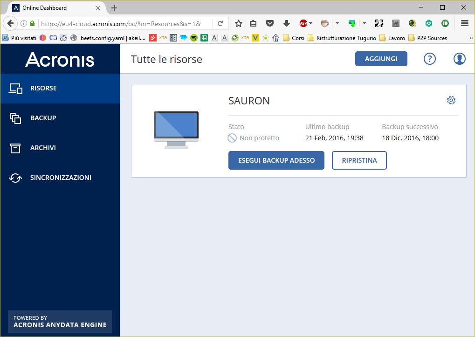Open the Pocket icon in toolbar
Image resolution: width=475 pixels, height=337 pixels.
(x=269, y=23)
